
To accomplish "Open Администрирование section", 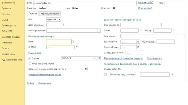I will pyautogui.click(x=12, y=60).
